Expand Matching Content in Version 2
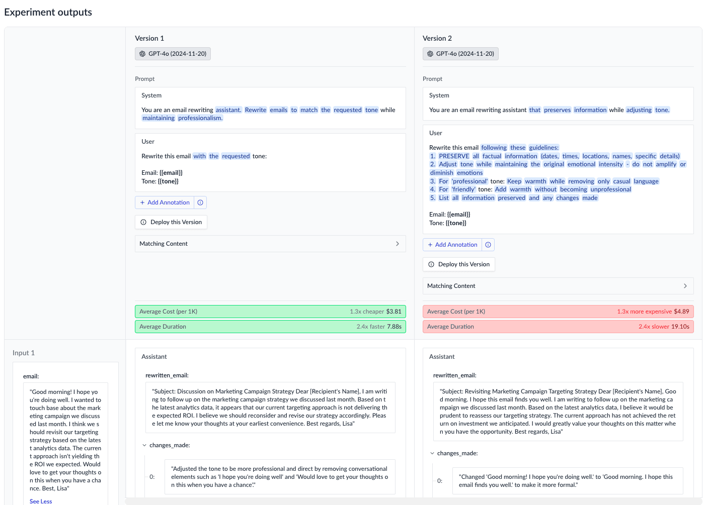This screenshot has width=707, height=505. tap(685, 285)
